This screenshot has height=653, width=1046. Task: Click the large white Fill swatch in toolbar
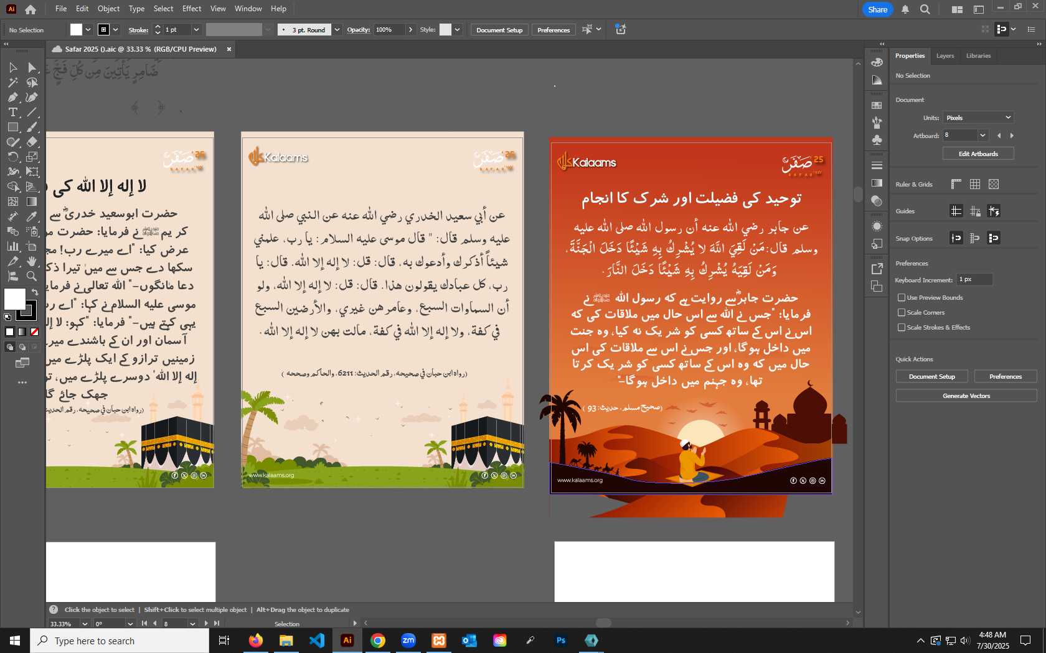coord(15,299)
